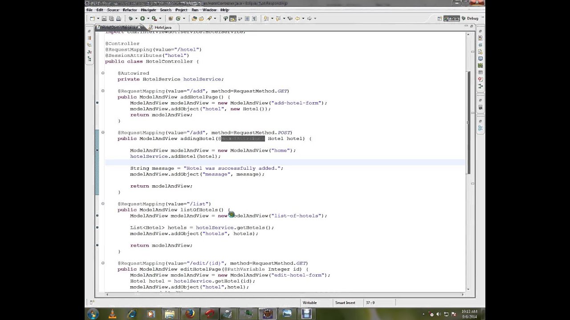Toggle Show Whitespace Characters icon
Screen dimensions: 570x320
click(x=254, y=18)
